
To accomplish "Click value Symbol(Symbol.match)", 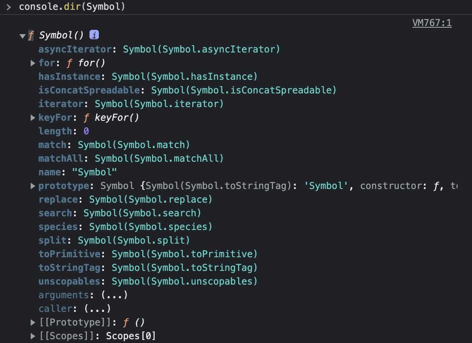I will (x=134, y=145).
